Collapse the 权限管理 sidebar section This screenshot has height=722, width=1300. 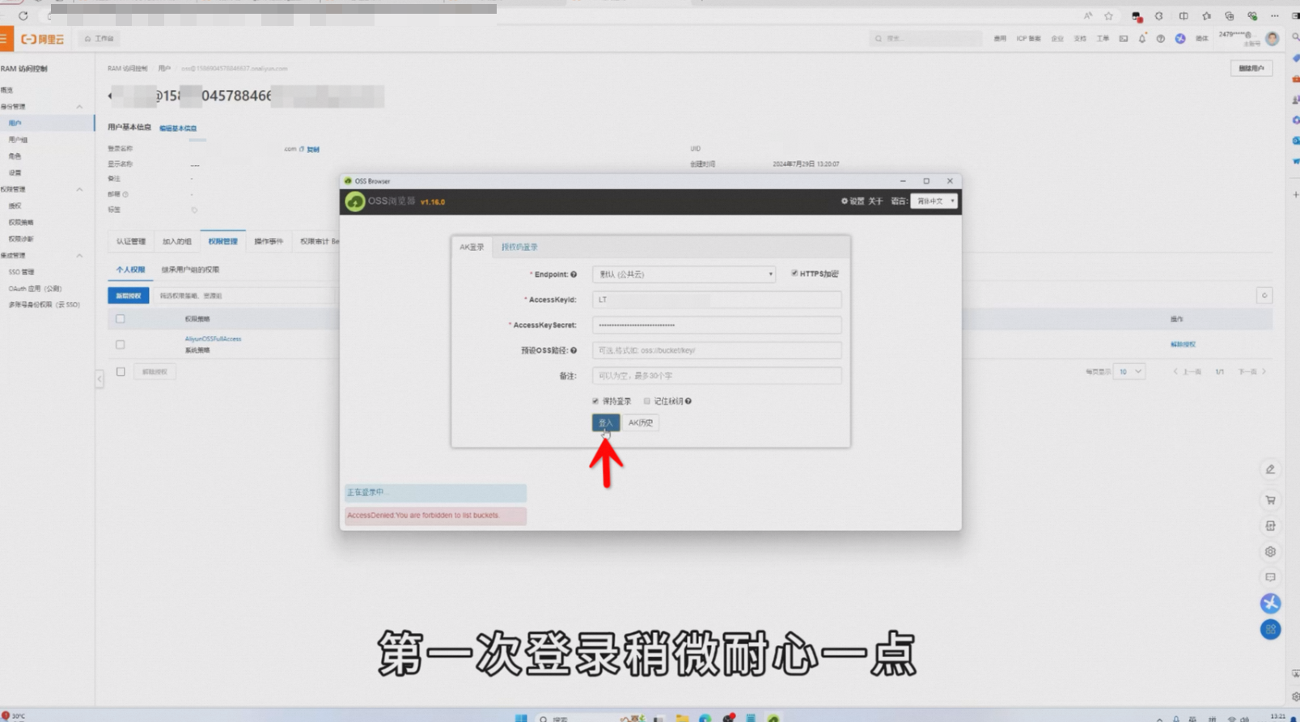click(79, 189)
